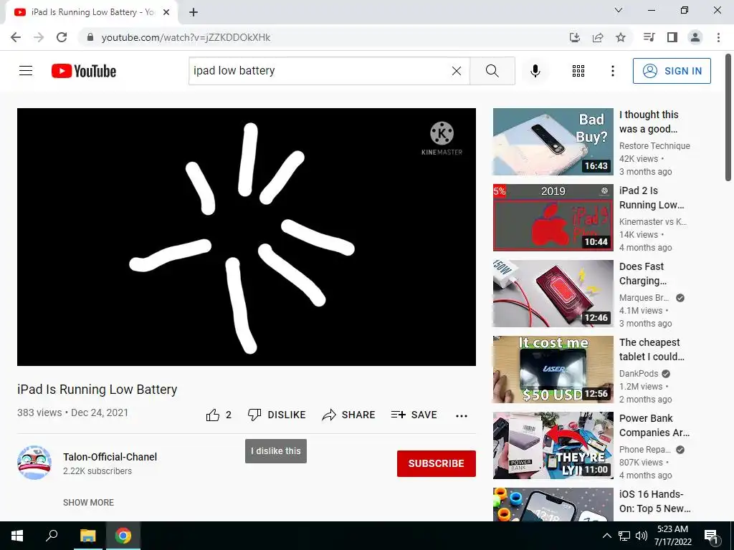Toggle the Chrome side panel

point(672,37)
